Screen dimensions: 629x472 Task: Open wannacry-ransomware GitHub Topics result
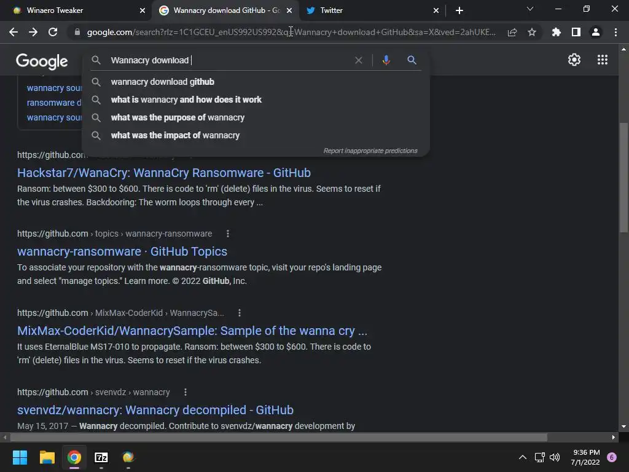click(122, 251)
